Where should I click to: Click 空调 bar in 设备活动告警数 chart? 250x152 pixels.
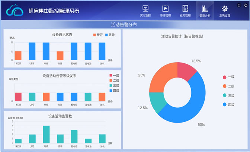coord(60,139)
